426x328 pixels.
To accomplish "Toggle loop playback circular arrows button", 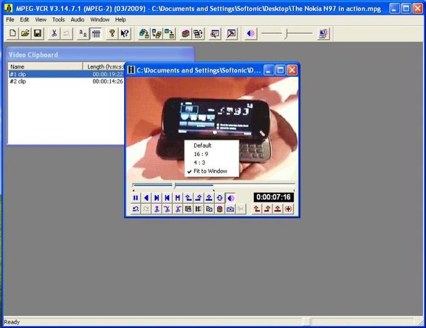I will click(219, 198).
